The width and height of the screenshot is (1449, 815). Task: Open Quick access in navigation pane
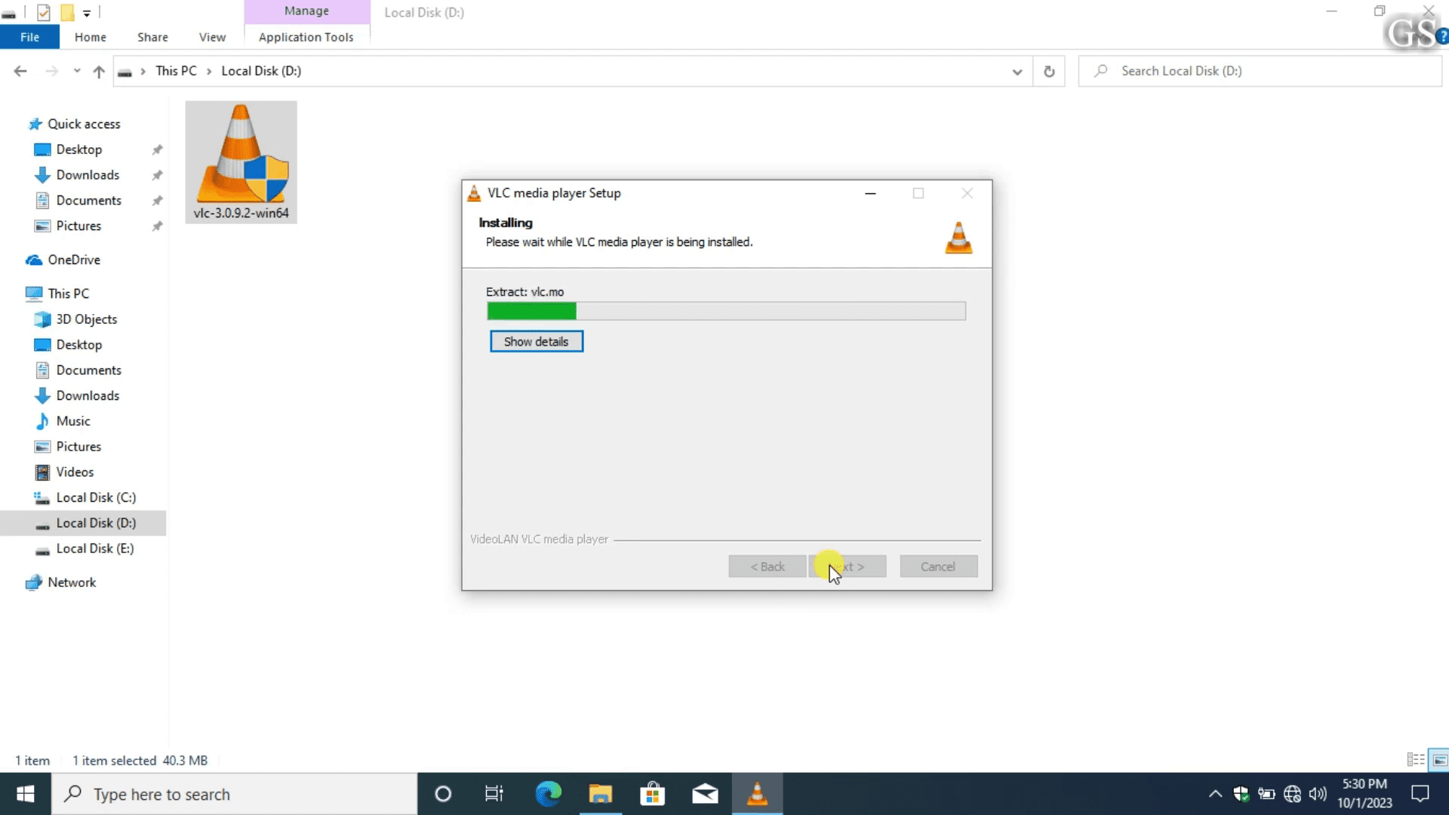(84, 124)
